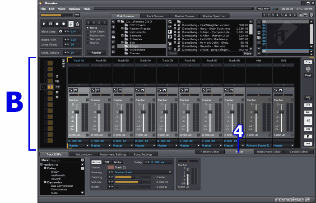
Task: Click the scissors cut icon in sequencer
Action: point(259,33)
